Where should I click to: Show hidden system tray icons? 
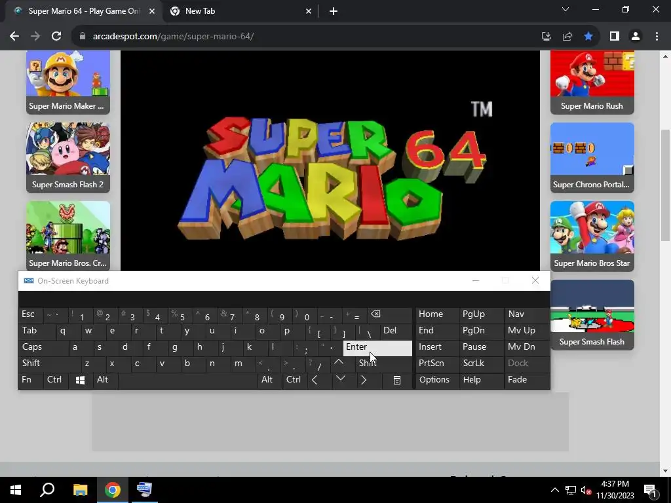(554, 490)
